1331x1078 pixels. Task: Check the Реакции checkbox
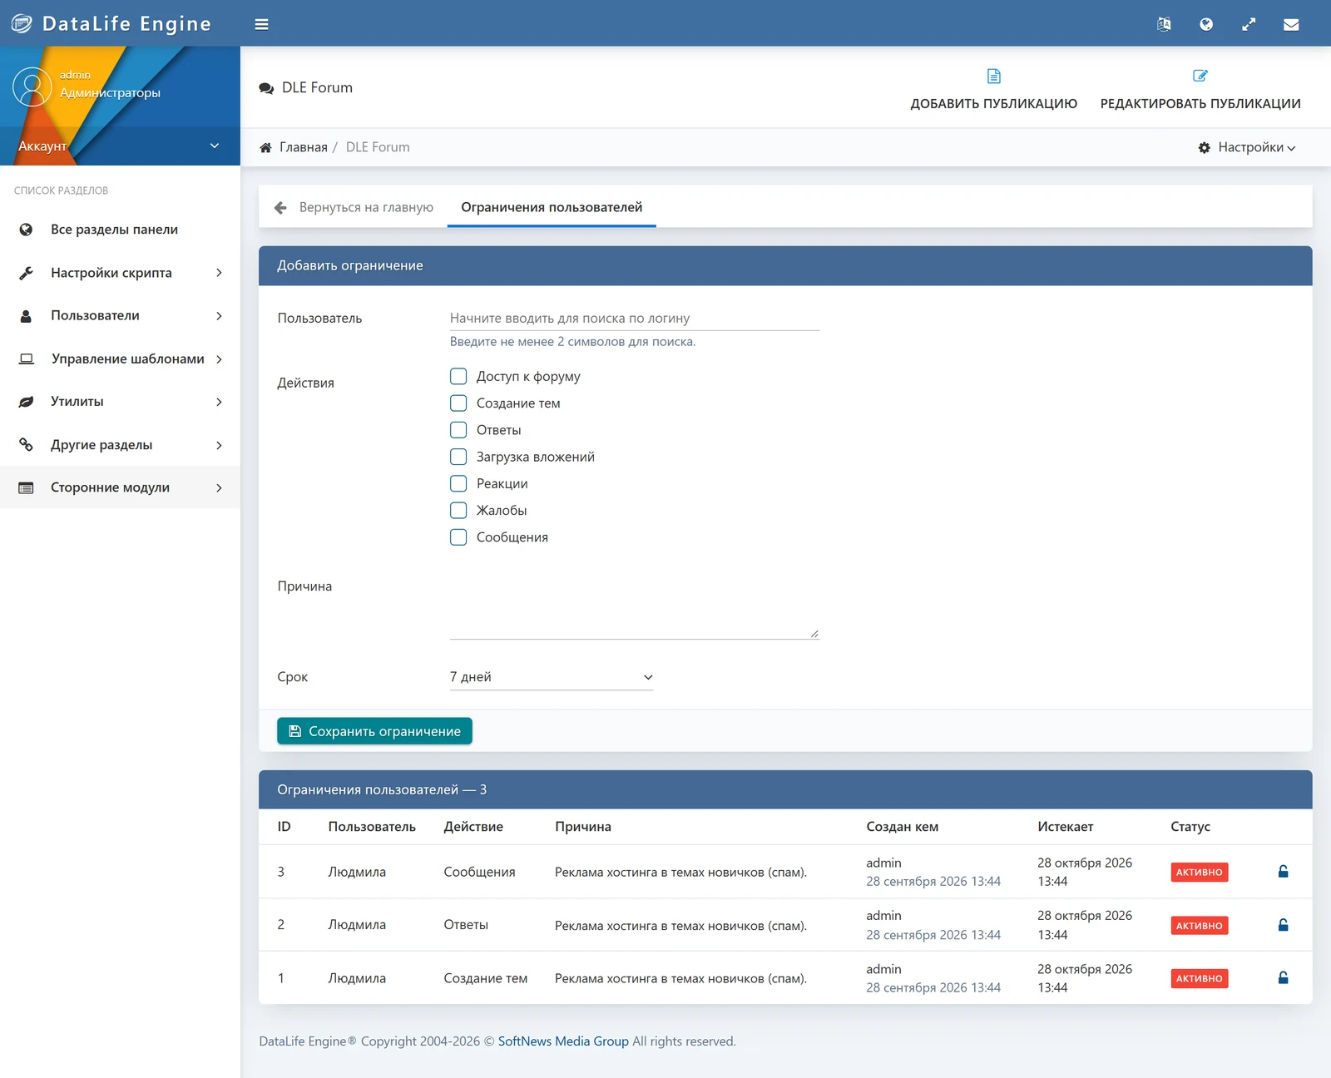(458, 483)
